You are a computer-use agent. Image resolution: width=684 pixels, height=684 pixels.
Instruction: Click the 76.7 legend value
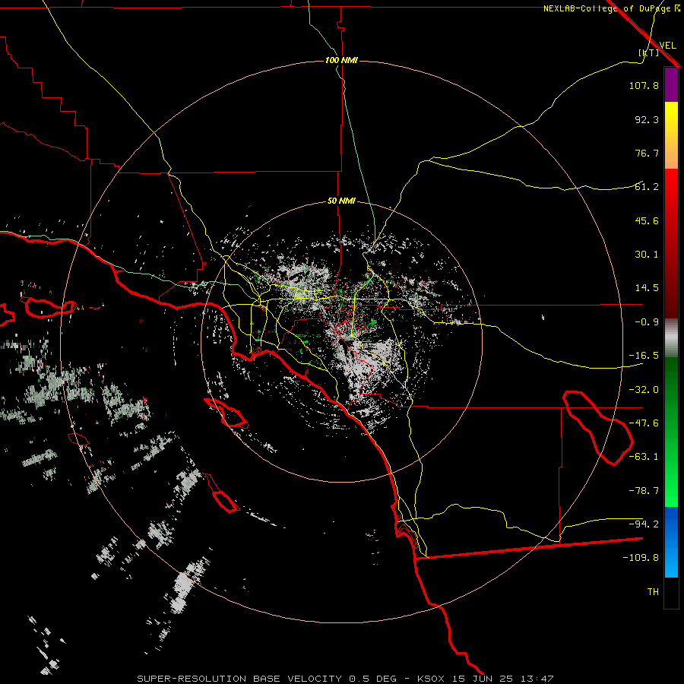coord(647,153)
